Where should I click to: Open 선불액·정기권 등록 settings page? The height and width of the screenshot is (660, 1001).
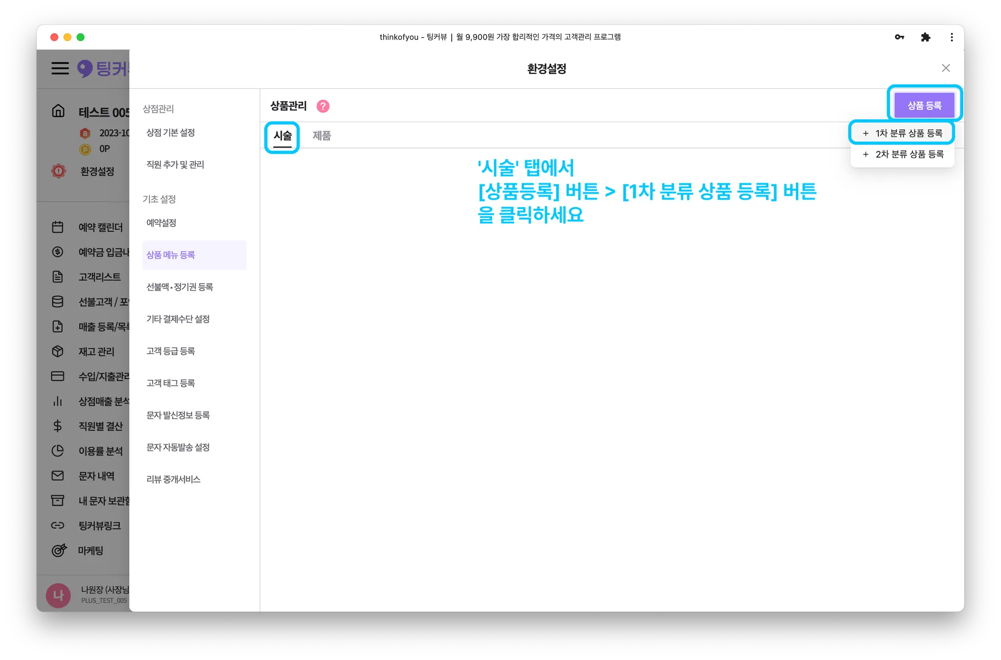[x=179, y=287]
